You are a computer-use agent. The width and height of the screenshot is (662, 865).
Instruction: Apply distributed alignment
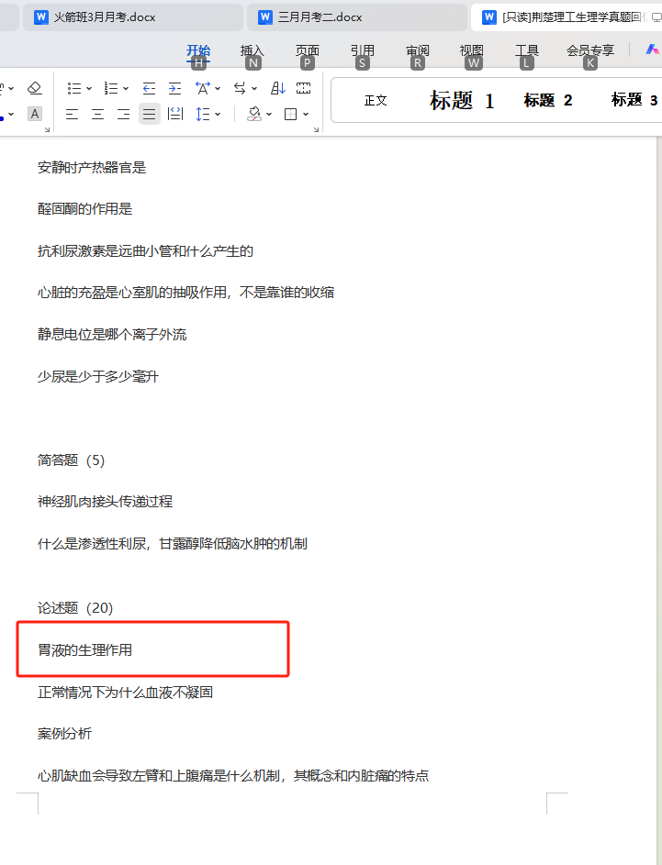click(x=175, y=114)
